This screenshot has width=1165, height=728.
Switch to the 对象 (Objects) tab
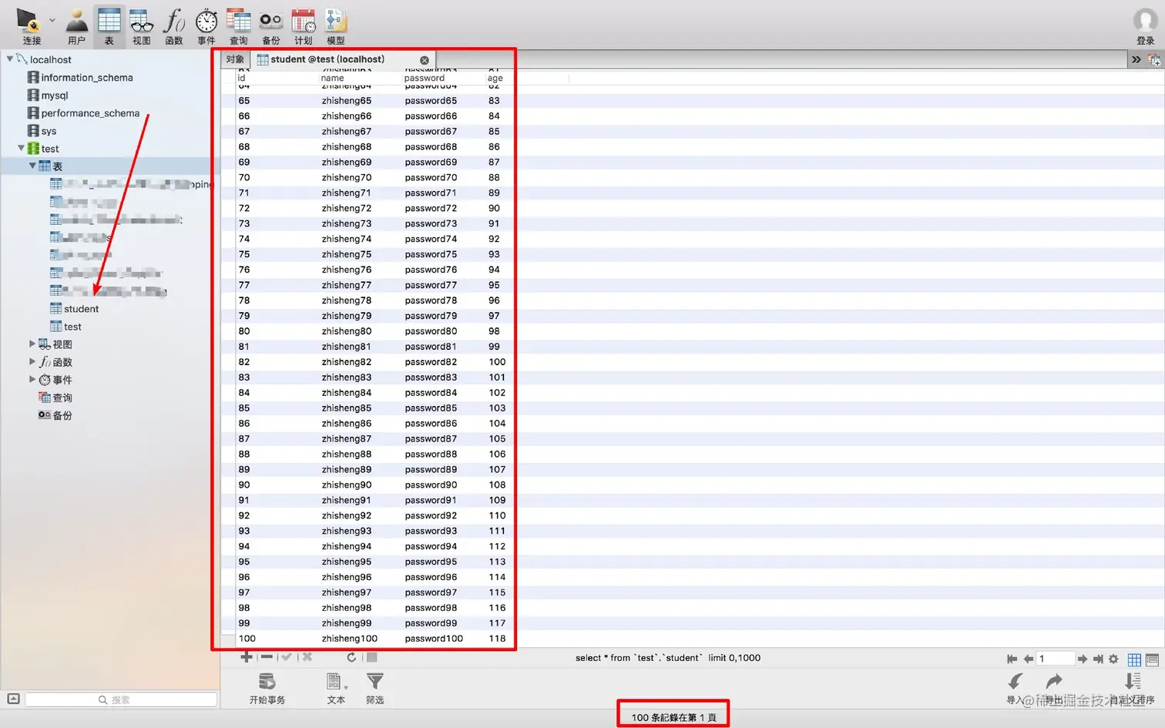(235, 59)
